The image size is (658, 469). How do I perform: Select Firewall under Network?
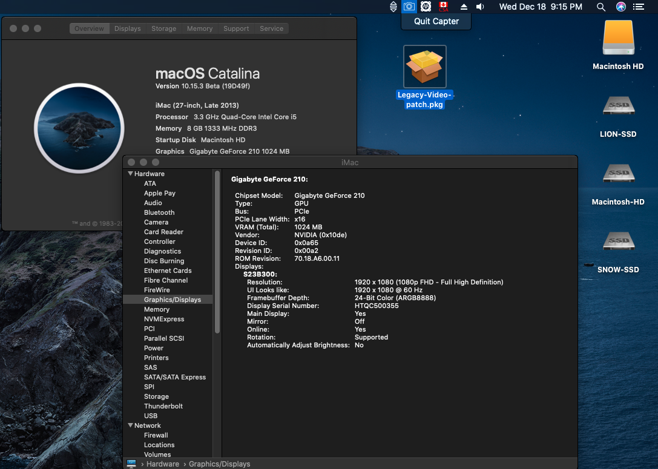(x=168, y=435)
